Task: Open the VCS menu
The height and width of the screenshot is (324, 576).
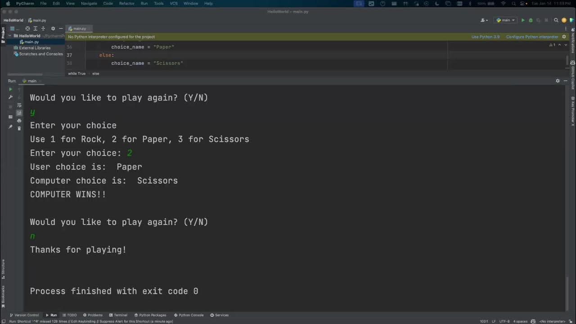Action: 174,3
